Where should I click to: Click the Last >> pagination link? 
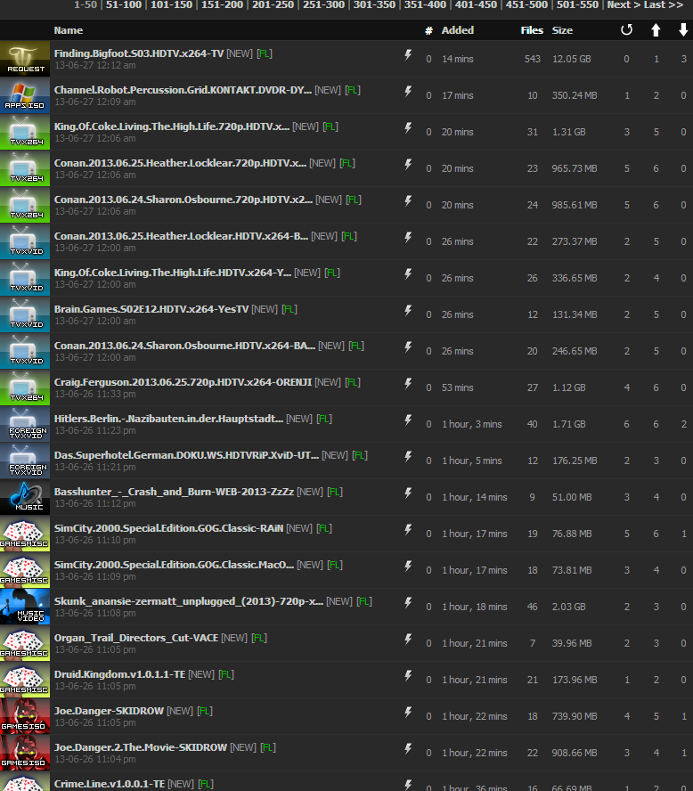664,4
